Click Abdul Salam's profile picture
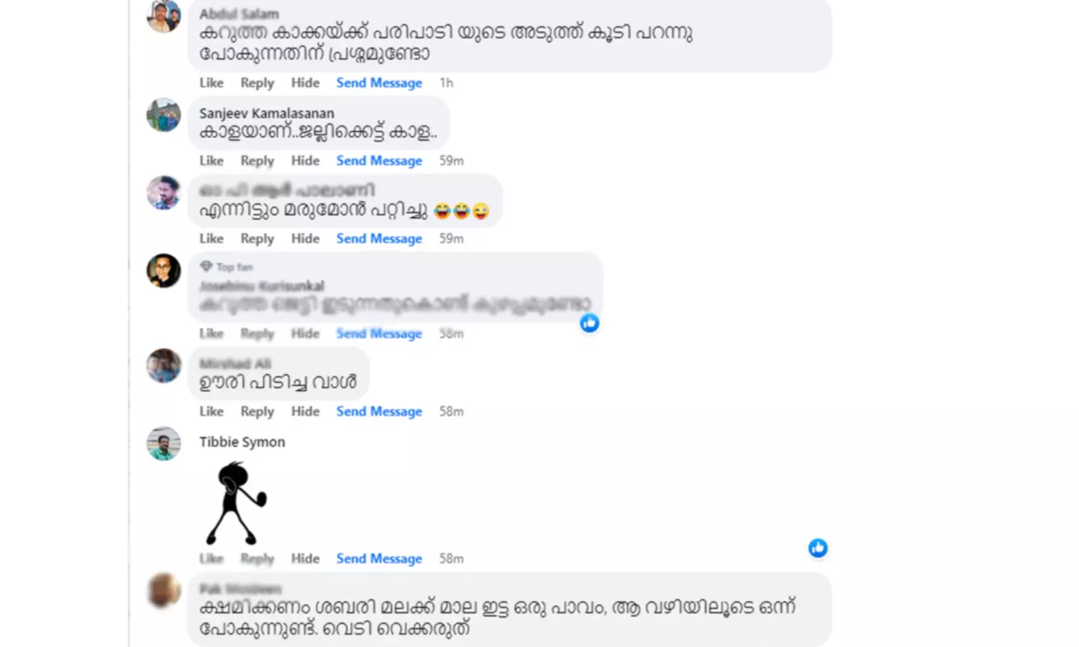The height and width of the screenshot is (647, 1079). (164, 16)
